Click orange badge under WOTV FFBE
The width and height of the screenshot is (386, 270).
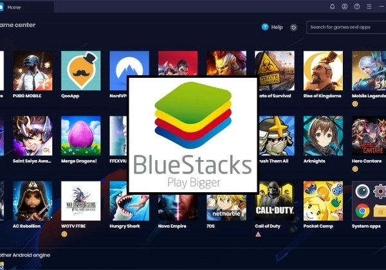click(x=64, y=234)
